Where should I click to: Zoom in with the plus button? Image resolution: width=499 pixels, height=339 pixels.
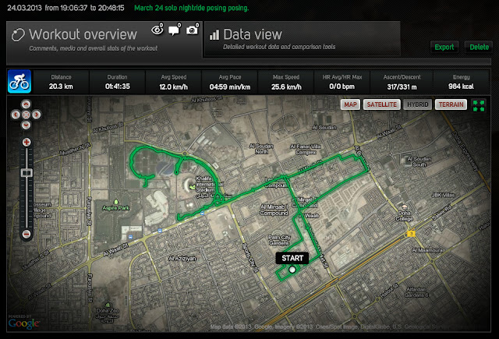[x=27, y=142]
